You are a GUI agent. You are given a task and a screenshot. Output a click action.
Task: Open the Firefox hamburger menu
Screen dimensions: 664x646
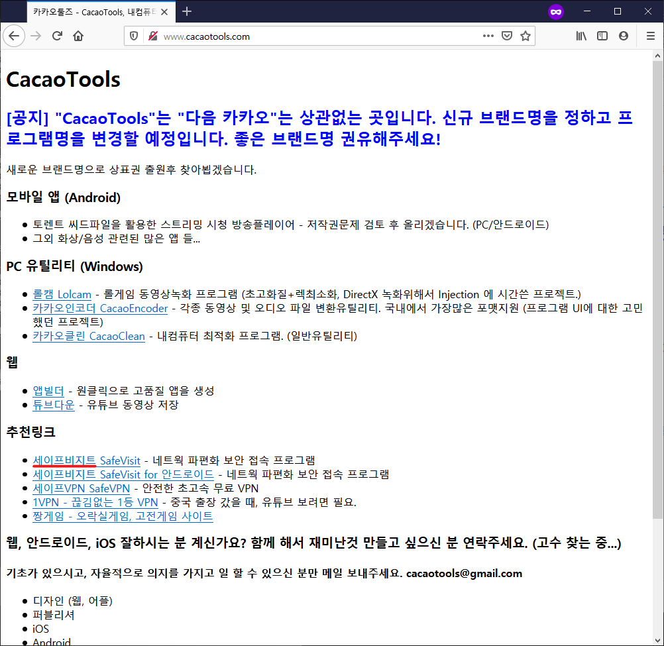pyautogui.click(x=651, y=36)
